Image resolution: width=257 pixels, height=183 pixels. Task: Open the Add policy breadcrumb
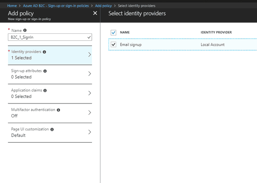104,6
